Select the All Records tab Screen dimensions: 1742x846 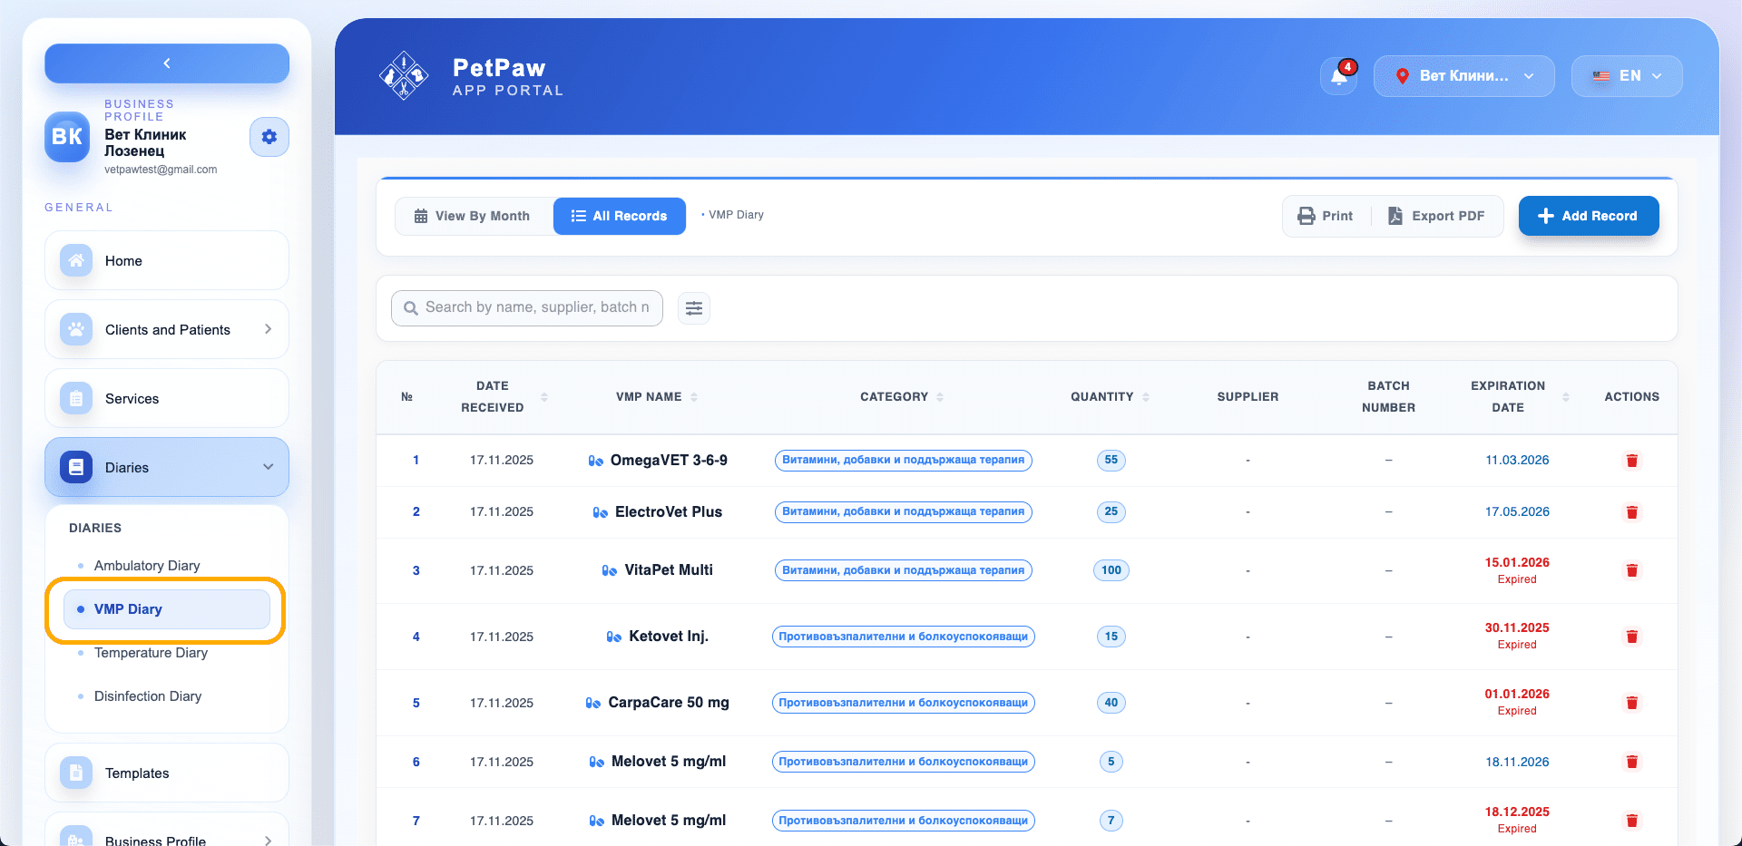click(620, 217)
